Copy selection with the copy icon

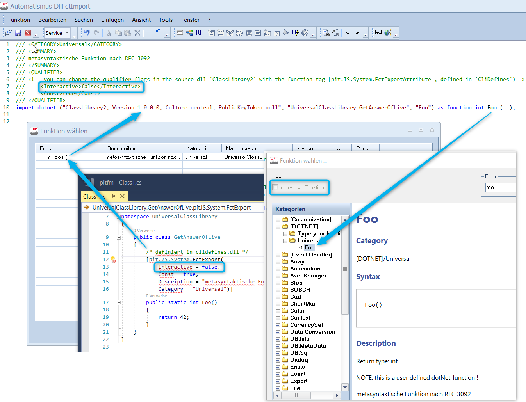pyautogui.click(x=118, y=33)
